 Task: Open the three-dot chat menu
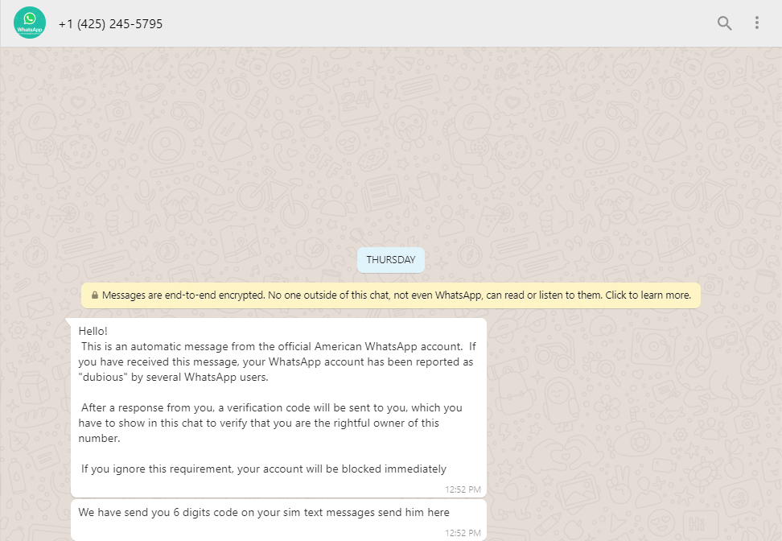click(756, 23)
